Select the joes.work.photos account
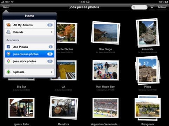This screenshot has height=126, width=169. [x=29, y=61]
